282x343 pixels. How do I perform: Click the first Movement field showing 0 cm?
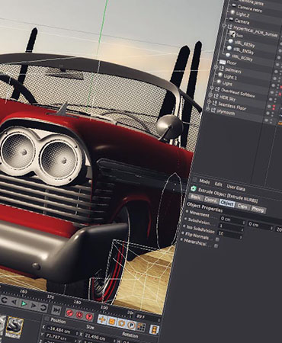[232, 220]
